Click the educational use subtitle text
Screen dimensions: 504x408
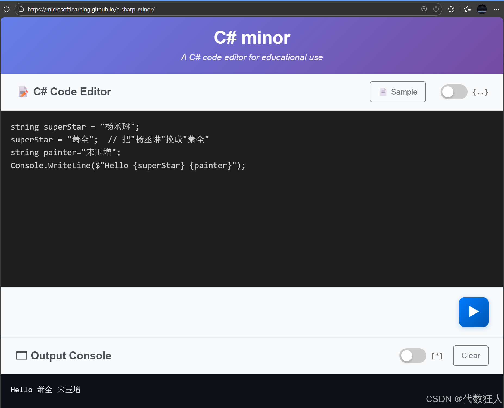(252, 57)
